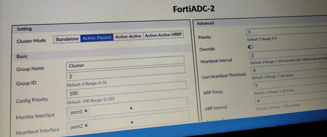
Task: Click the Heartbeat Interval label
Action: (x=216, y=61)
